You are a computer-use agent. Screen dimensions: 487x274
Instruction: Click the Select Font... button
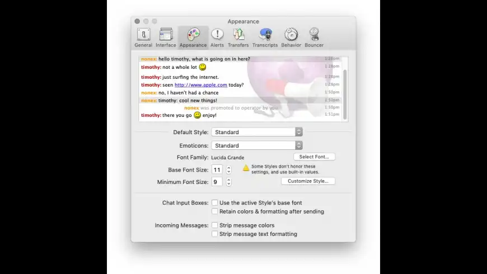tap(314, 157)
